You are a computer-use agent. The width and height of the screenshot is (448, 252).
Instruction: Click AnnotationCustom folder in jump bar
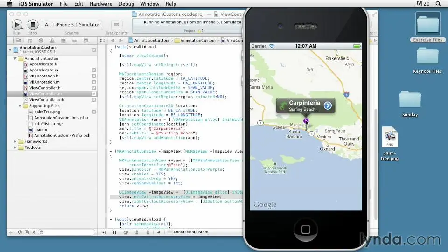tap(195, 40)
